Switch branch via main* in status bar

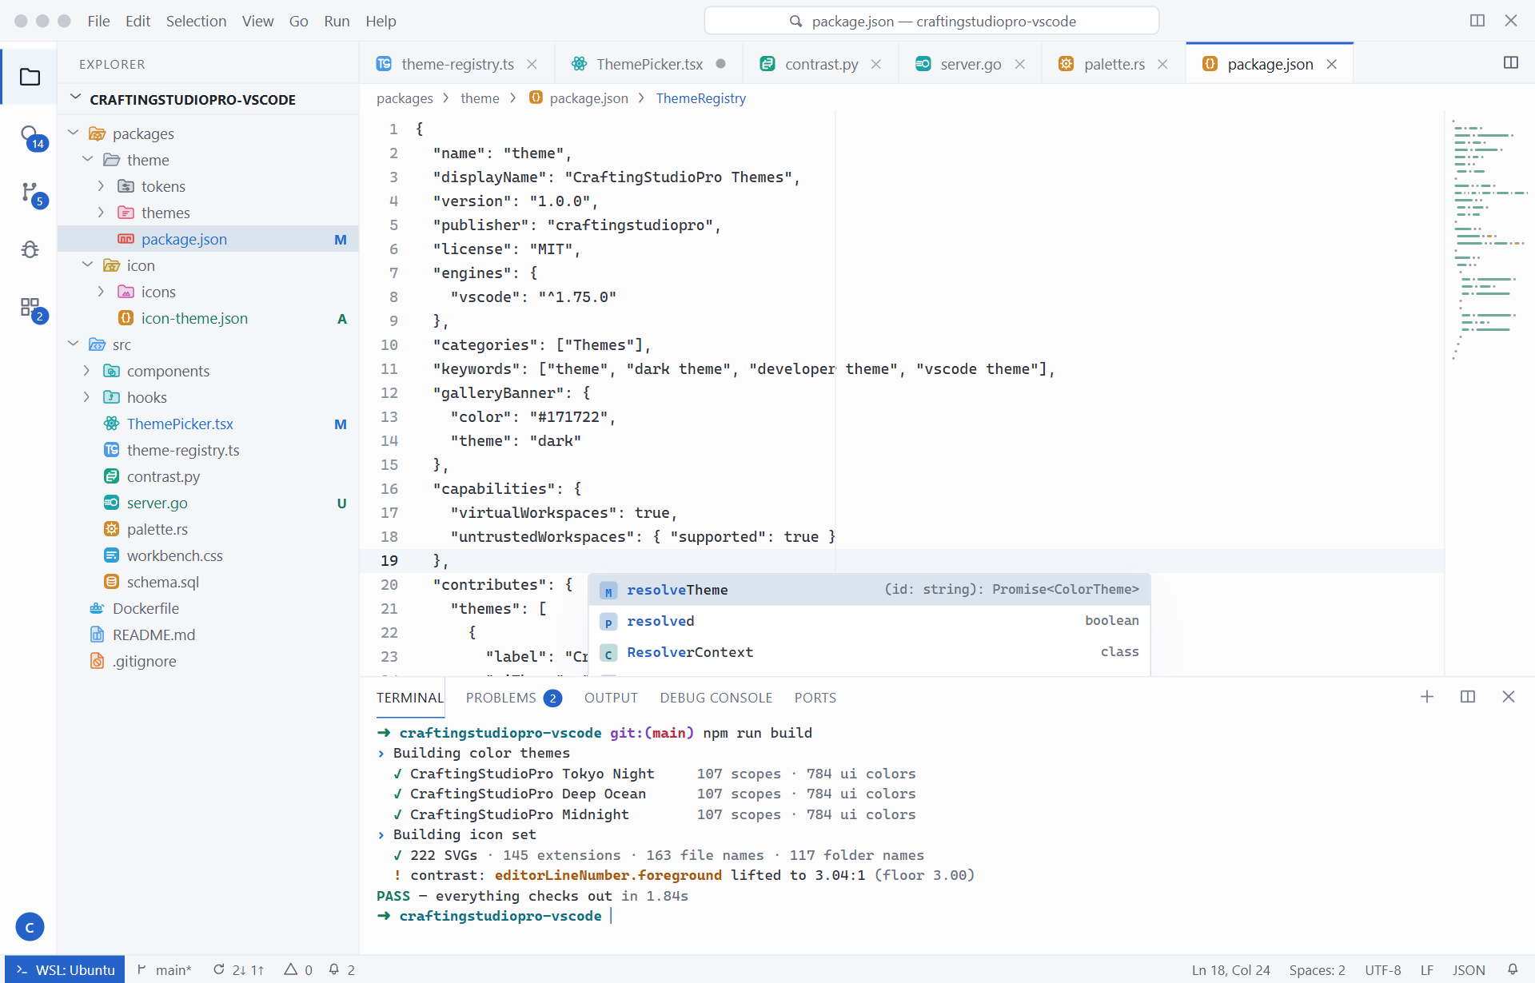pos(164,969)
